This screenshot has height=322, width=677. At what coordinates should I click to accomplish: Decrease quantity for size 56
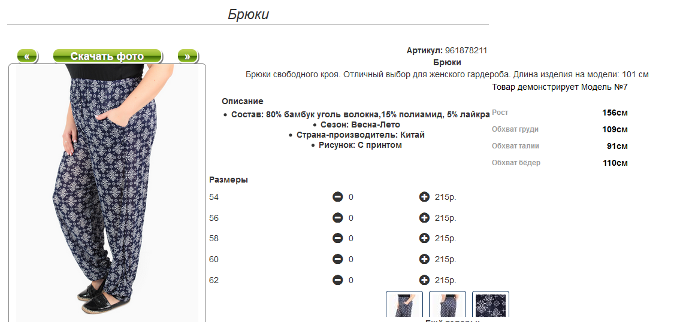tap(338, 218)
